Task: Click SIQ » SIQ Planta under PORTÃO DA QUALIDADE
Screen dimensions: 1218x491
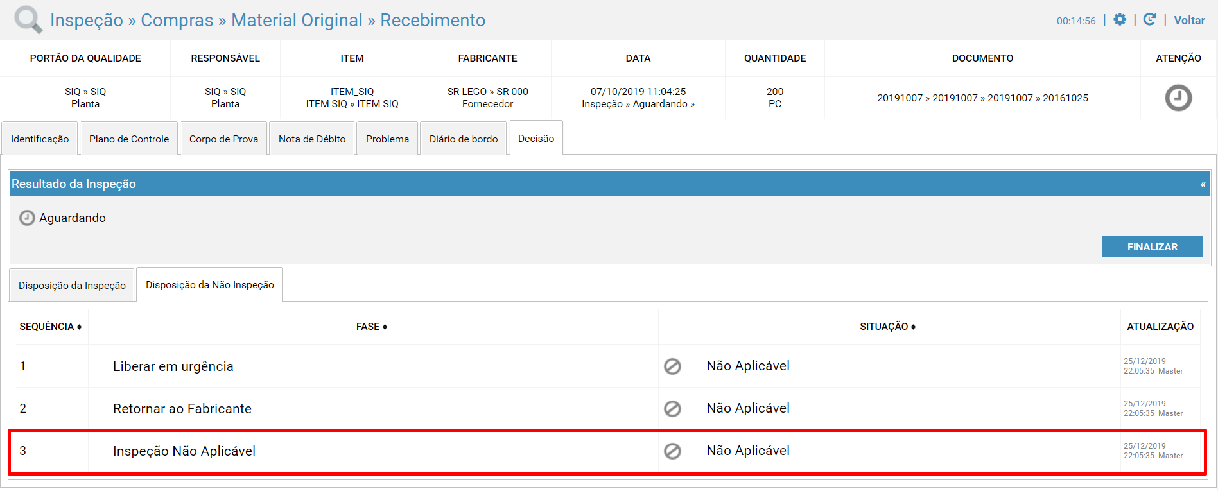Action: click(x=85, y=98)
